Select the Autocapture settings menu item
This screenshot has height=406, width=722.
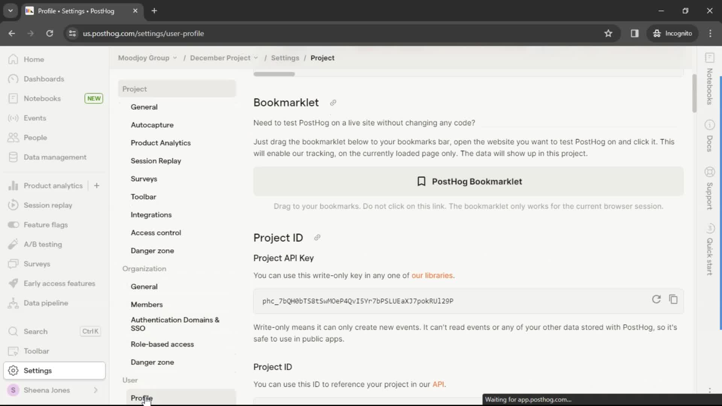pos(152,125)
